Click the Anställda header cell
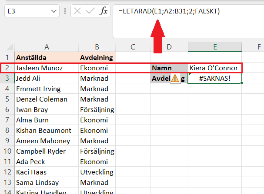Image resolution: width=264 pixels, height=194 pixels. (x=46, y=57)
